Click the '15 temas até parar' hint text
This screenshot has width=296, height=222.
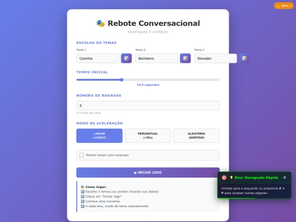point(89,113)
